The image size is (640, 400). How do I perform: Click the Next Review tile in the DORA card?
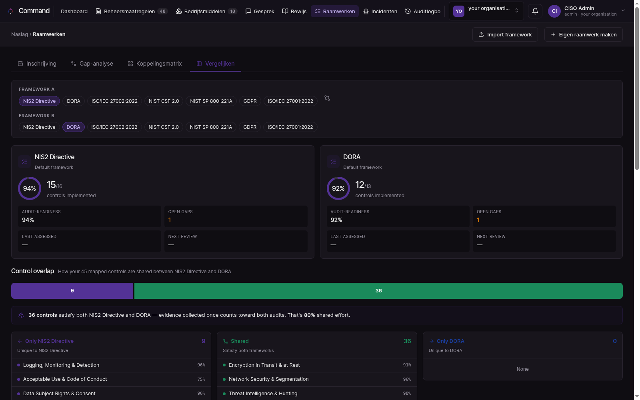pyautogui.click(x=544, y=241)
